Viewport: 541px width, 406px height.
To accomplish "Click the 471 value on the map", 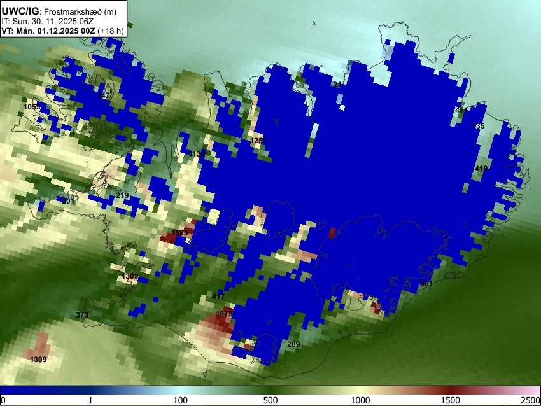I will 461,110.
